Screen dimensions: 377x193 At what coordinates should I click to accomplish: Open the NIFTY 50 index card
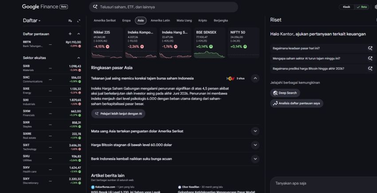coord(243,43)
